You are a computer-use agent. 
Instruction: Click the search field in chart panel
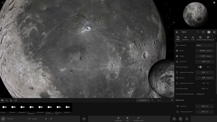click(162, 100)
